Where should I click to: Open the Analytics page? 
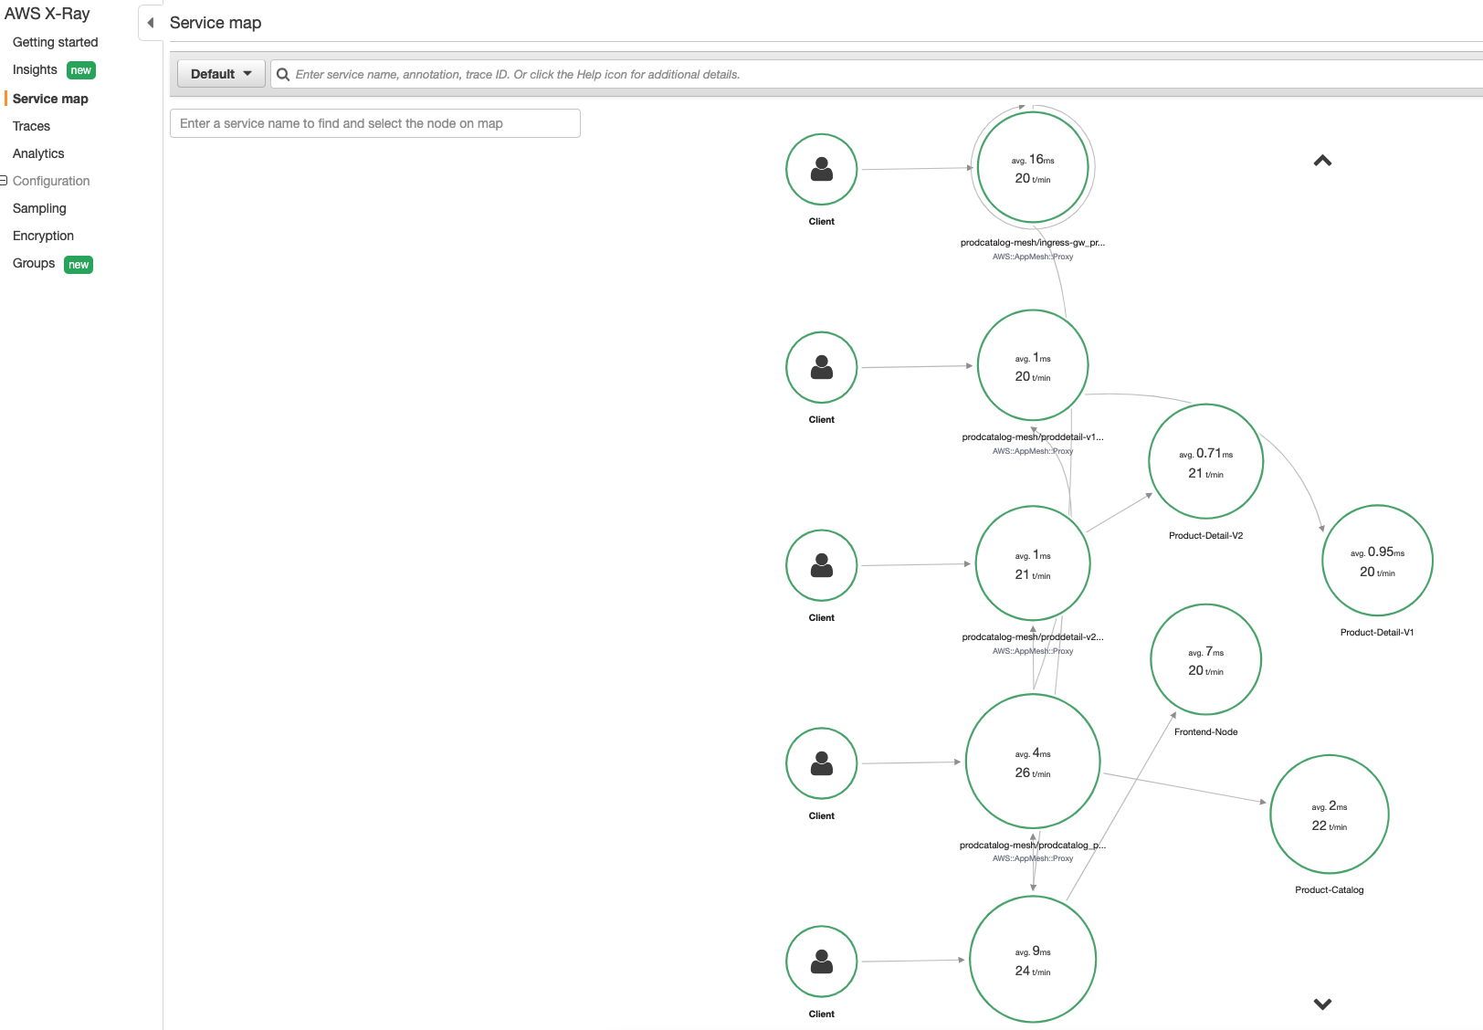[38, 153]
